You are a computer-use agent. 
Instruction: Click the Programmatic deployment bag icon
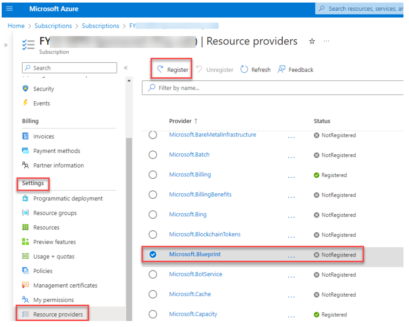[25, 198]
